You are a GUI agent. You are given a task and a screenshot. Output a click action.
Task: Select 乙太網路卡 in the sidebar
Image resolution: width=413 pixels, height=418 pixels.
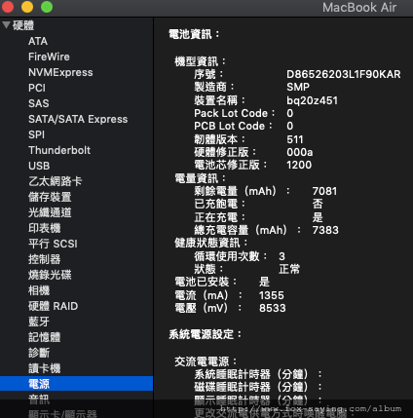pos(56,181)
